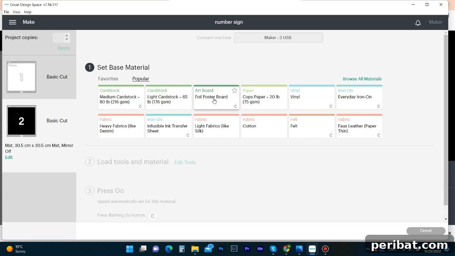Click the Edit link under mat info
The height and width of the screenshot is (256, 455).
pos(9,157)
